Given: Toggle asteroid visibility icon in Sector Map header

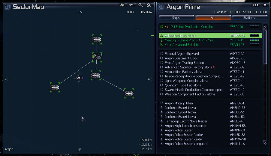Looking at the screenshot, I should click(122, 5).
